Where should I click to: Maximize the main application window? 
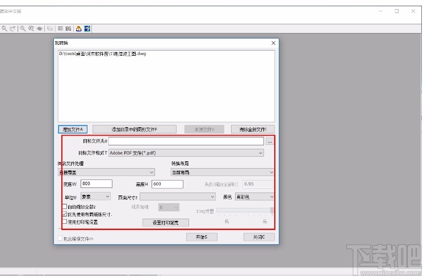(x=396, y=11)
